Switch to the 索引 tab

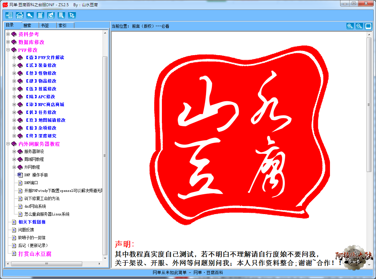[x=62, y=25]
